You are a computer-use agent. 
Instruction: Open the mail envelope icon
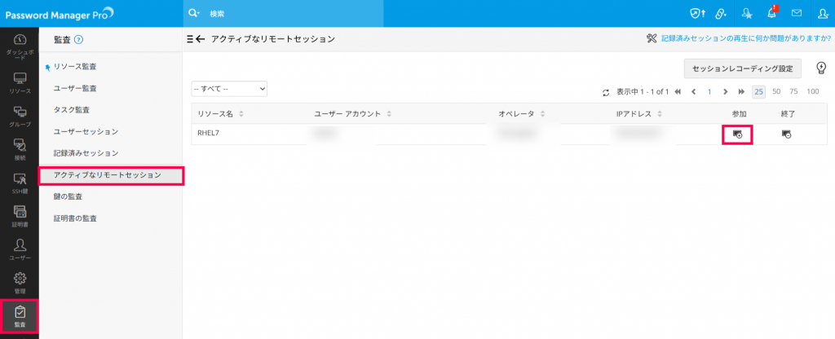pos(797,13)
